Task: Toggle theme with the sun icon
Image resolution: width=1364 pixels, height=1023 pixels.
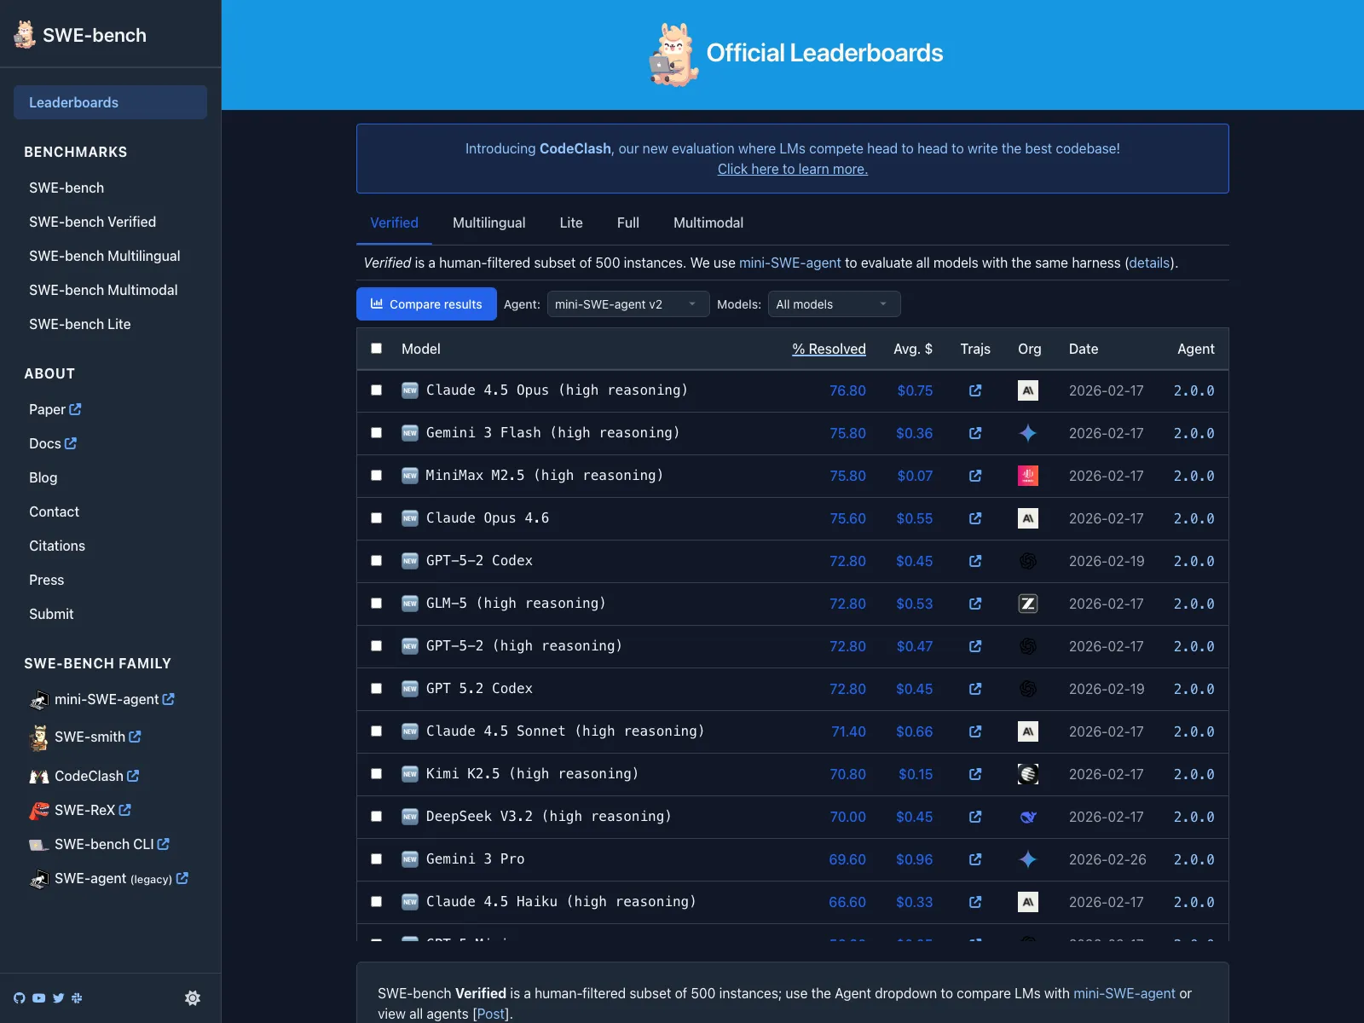Action: [x=193, y=997]
